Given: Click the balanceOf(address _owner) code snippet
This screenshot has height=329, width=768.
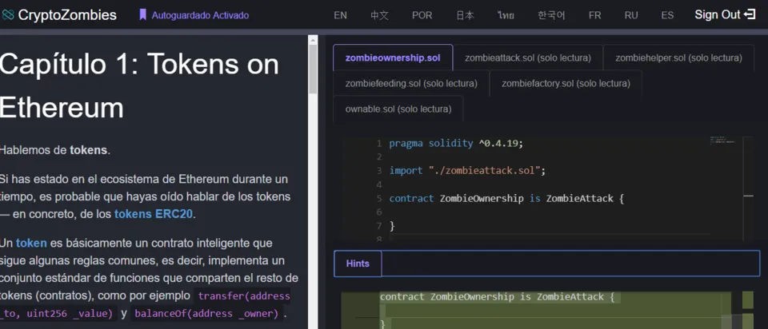Looking at the screenshot, I should [x=206, y=313].
